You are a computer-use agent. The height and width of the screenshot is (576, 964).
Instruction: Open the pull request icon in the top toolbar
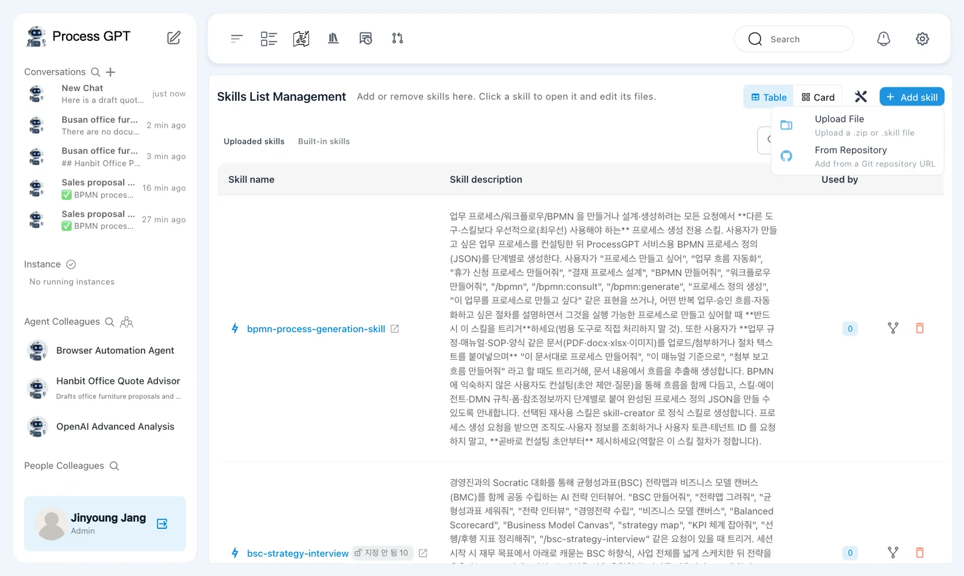(x=397, y=39)
